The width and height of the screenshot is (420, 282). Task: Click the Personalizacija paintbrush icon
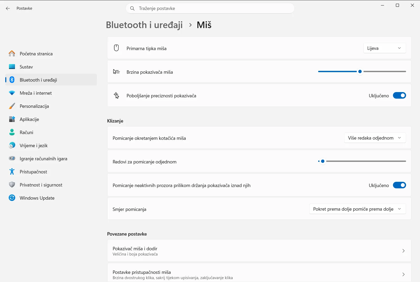[12, 106]
